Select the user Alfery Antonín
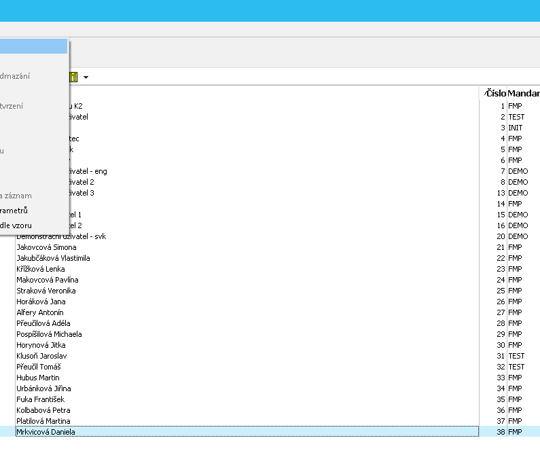The height and width of the screenshot is (472, 540). click(x=40, y=312)
